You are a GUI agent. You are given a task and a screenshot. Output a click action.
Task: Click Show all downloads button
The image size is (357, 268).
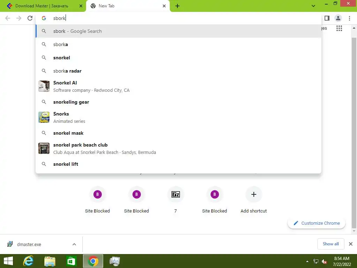click(331, 244)
